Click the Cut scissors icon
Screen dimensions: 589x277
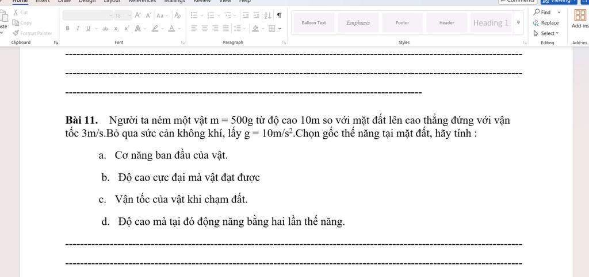[16, 13]
